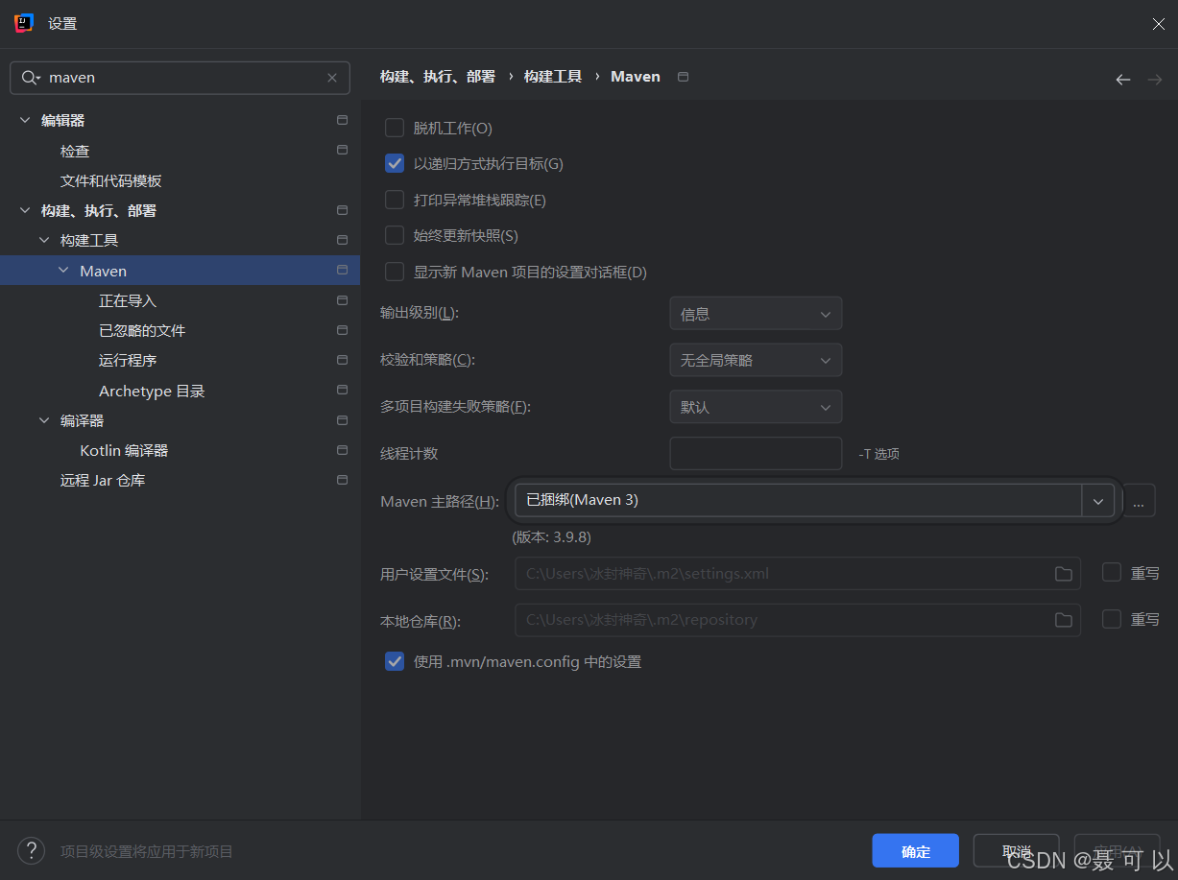This screenshot has height=880, width=1178.
Task: Open 校验和策略 dropdown showing 无全局策略
Action: (x=756, y=360)
